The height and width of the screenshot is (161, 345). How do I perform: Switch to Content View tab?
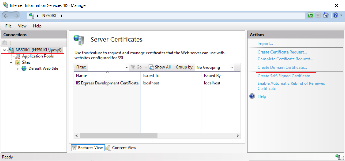tap(121, 148)
